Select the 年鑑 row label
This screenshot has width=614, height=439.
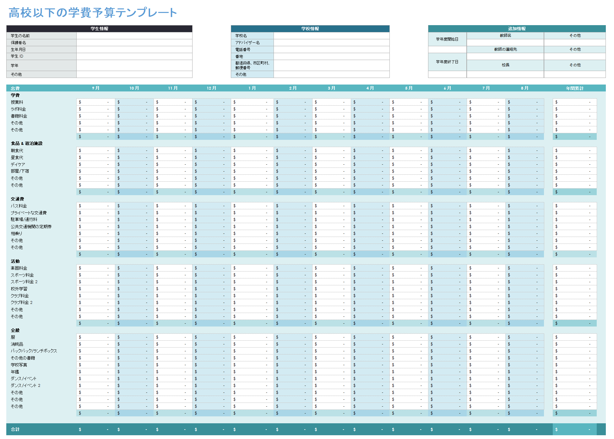coord(15,372)
